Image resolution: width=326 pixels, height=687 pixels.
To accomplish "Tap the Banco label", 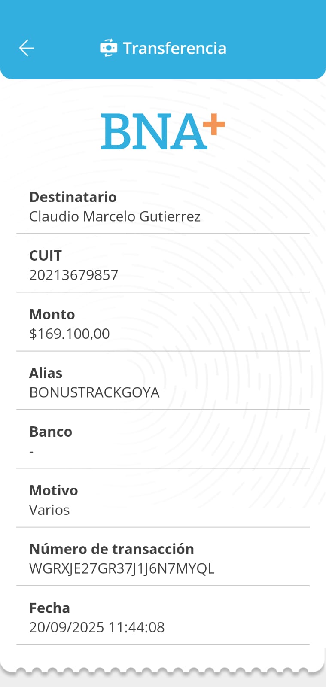I will (51, 432).
